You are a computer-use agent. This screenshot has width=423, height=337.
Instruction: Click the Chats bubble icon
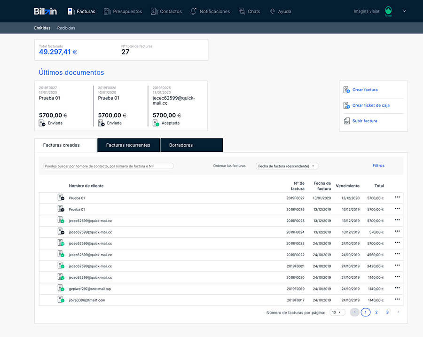(x=241, y=11)
